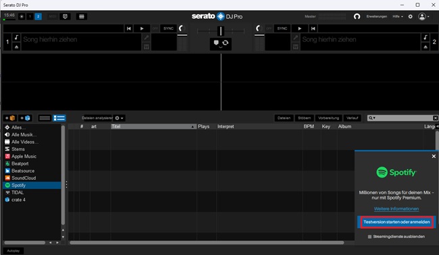
Task: Click the Dateien analysieren button
Action: (x=97, y=118)
